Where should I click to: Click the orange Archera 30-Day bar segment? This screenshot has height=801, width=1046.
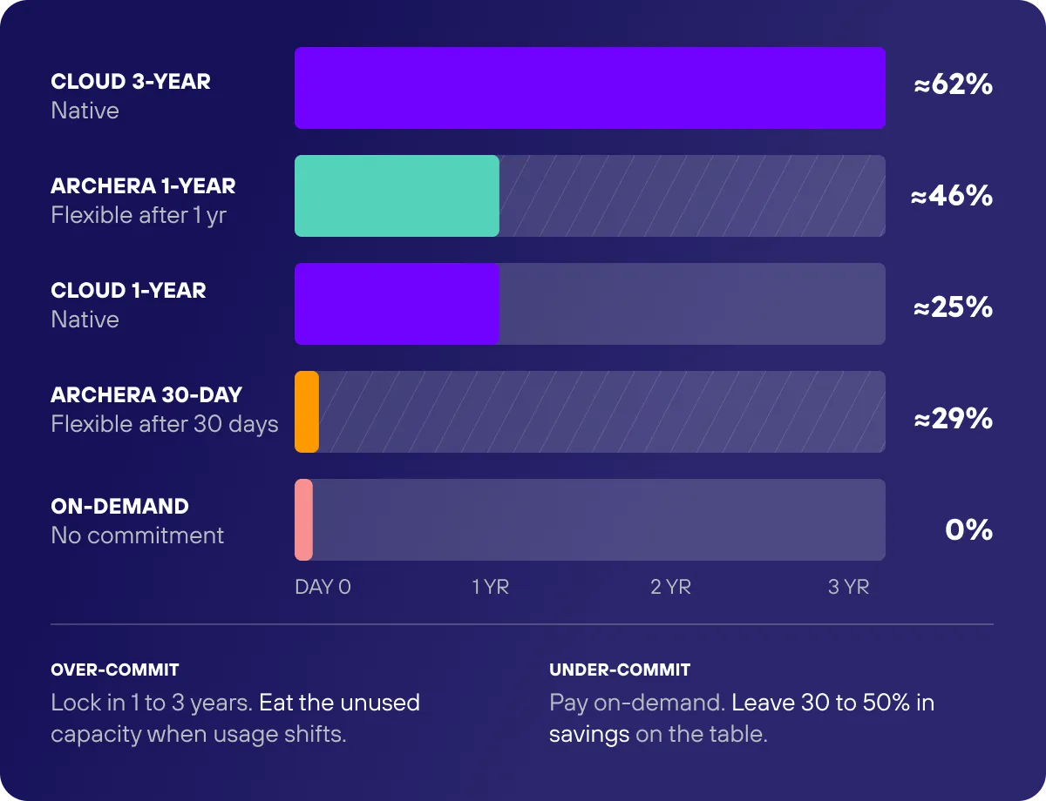tap(307, 412)
